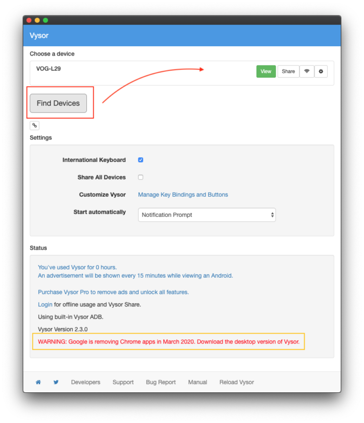Click Reload Vysor in the footer

[237, 382]
